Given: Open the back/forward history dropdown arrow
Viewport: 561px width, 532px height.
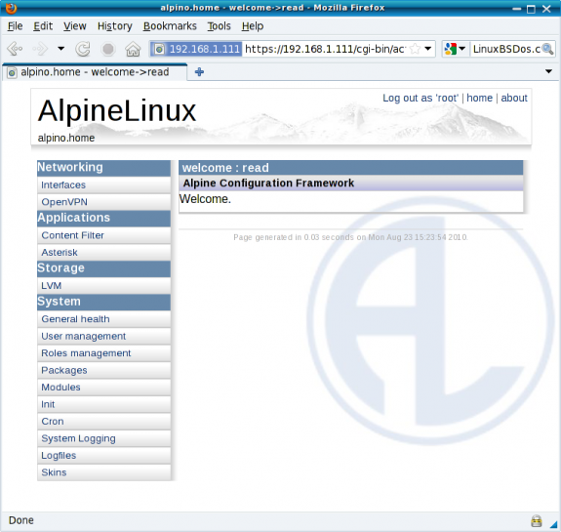Looking at the screenshot, I should 61,49.
